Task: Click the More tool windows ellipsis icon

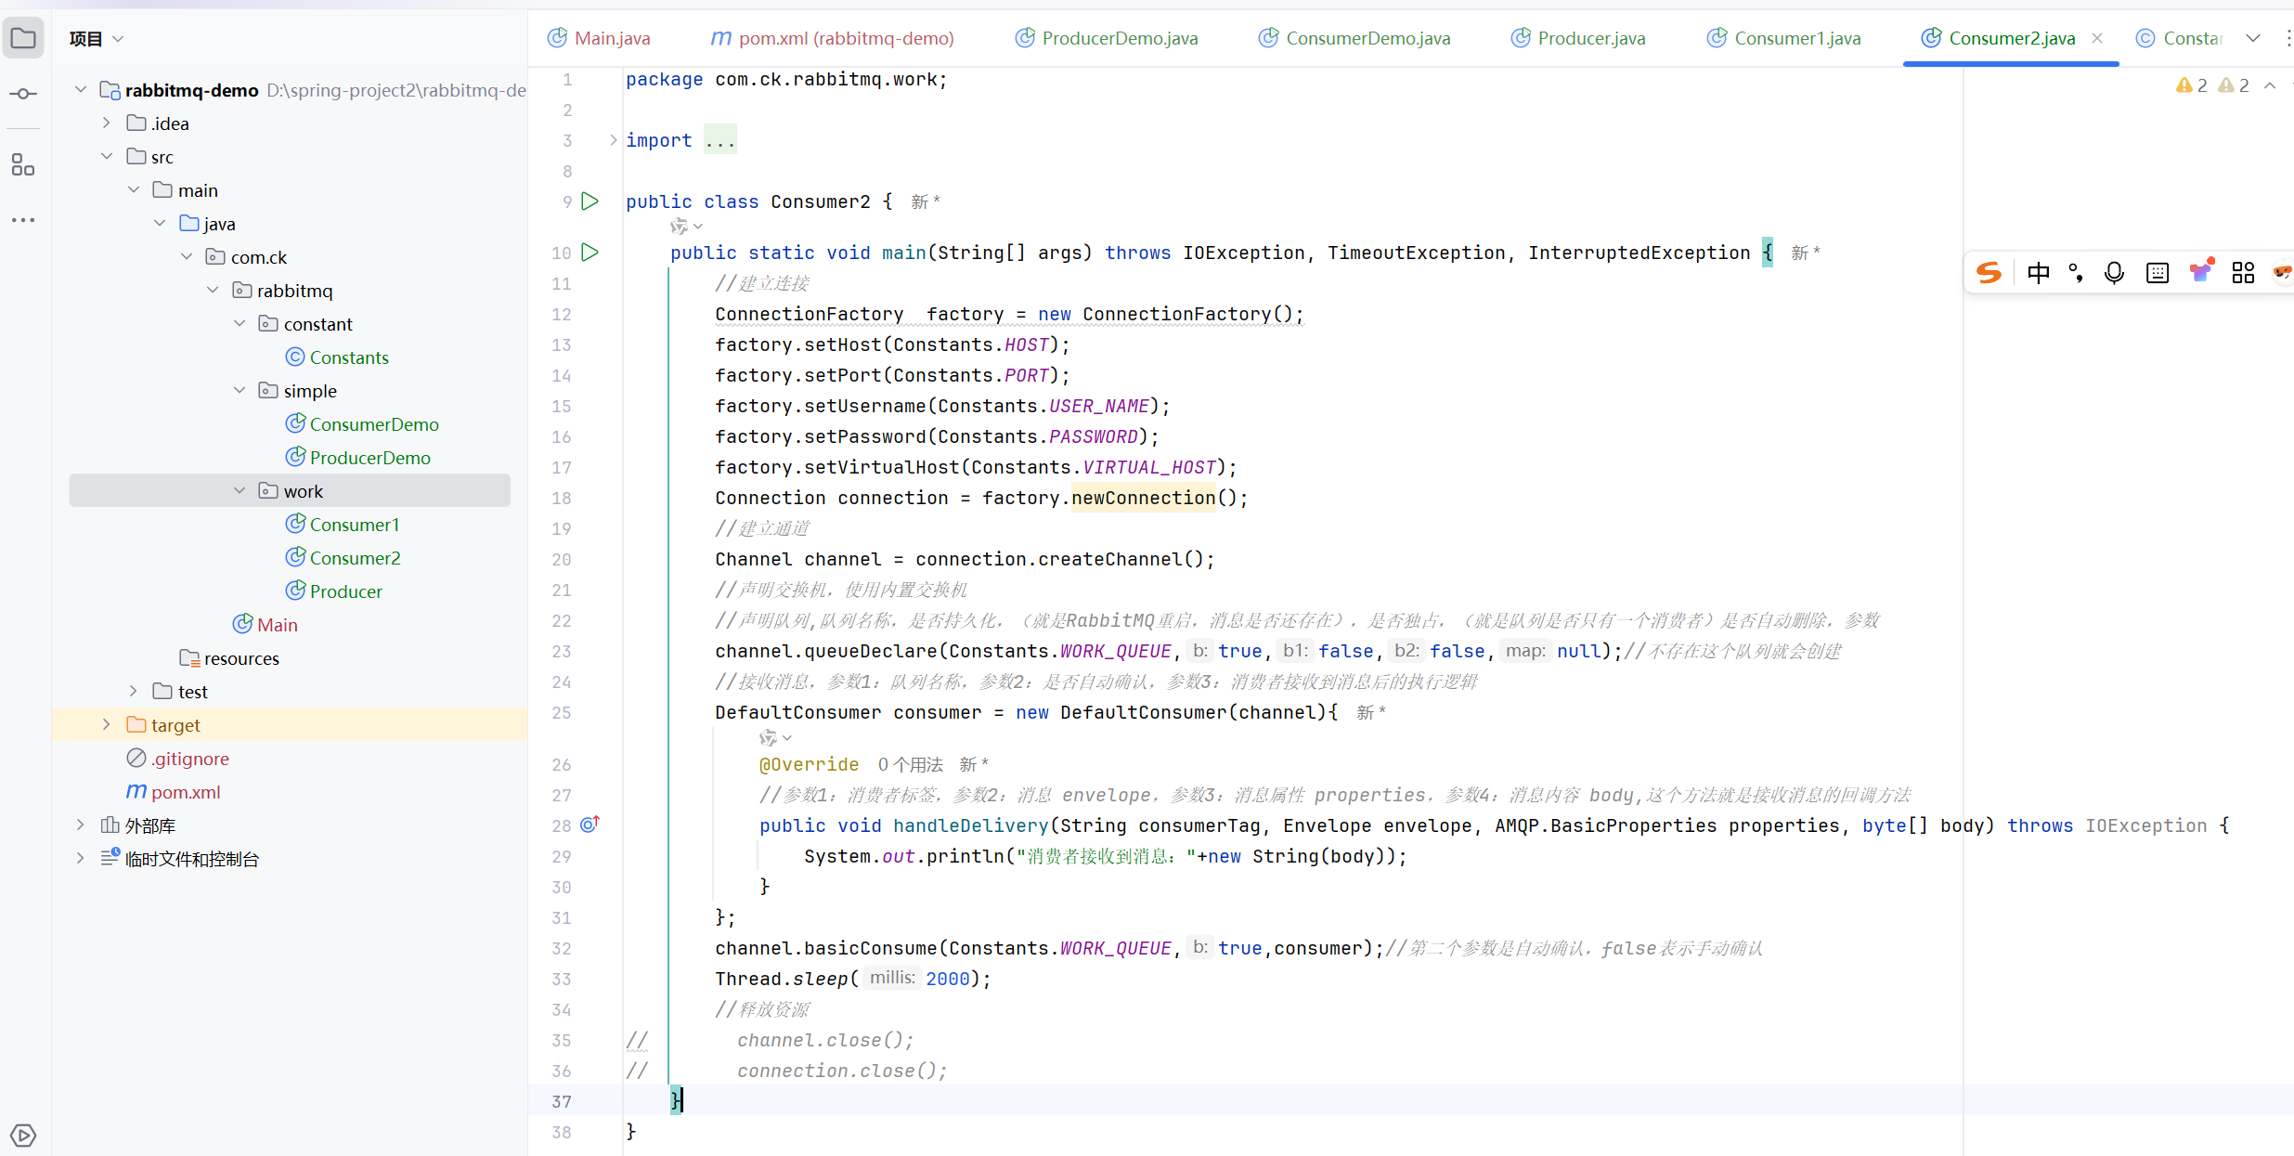Action: [x=23, y=220]
